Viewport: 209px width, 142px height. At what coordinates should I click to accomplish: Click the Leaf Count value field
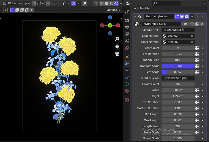[178, 48]
